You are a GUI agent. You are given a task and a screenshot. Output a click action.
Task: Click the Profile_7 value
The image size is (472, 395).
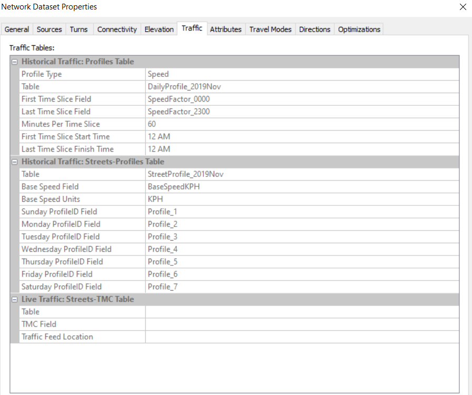(302, 287)
